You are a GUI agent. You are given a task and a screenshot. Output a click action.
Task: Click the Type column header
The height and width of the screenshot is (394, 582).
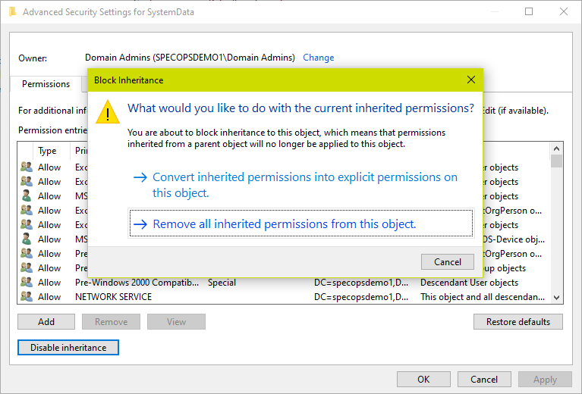[x=47, y=151]
